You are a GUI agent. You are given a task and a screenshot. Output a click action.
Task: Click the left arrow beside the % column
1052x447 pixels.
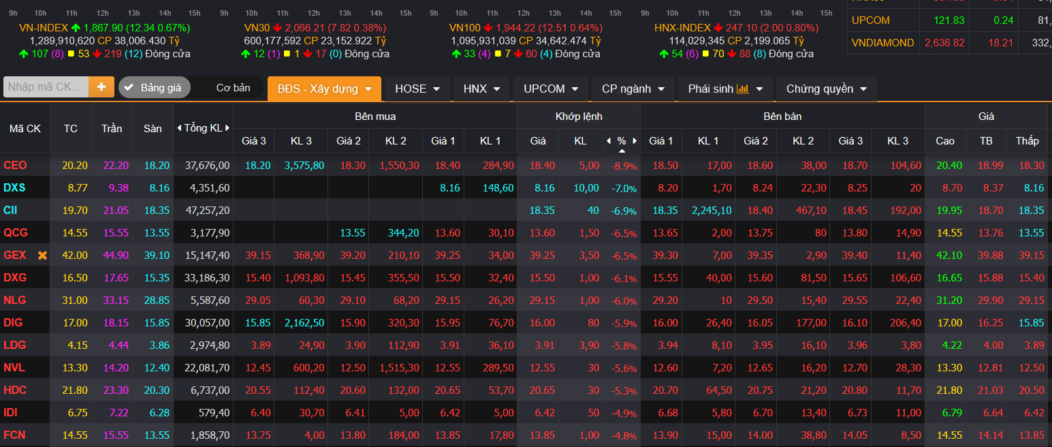[609, 141]
